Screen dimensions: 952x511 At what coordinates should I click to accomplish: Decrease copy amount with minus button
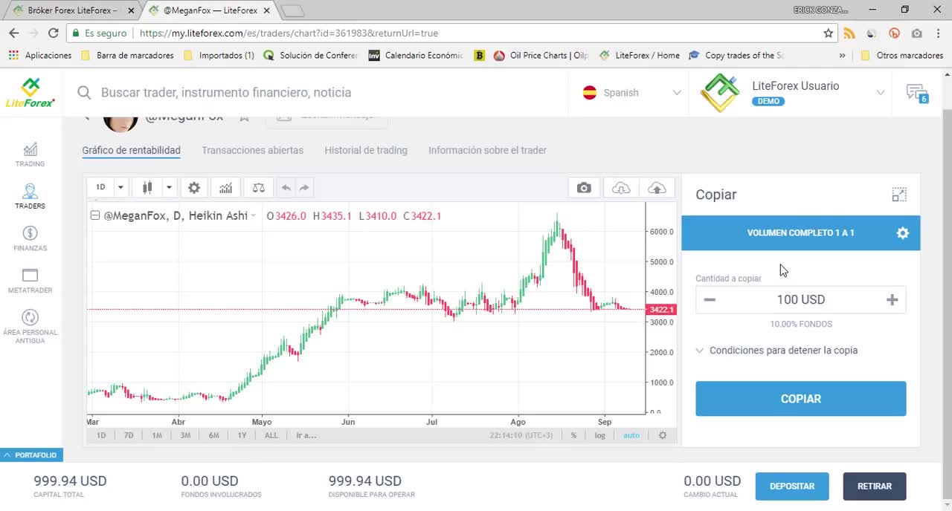(710, 300)
